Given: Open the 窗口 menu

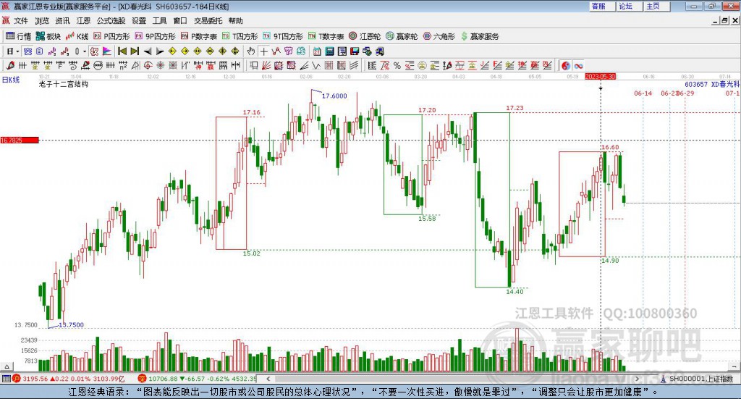Looking at the screenshot, I should [180, 21].
